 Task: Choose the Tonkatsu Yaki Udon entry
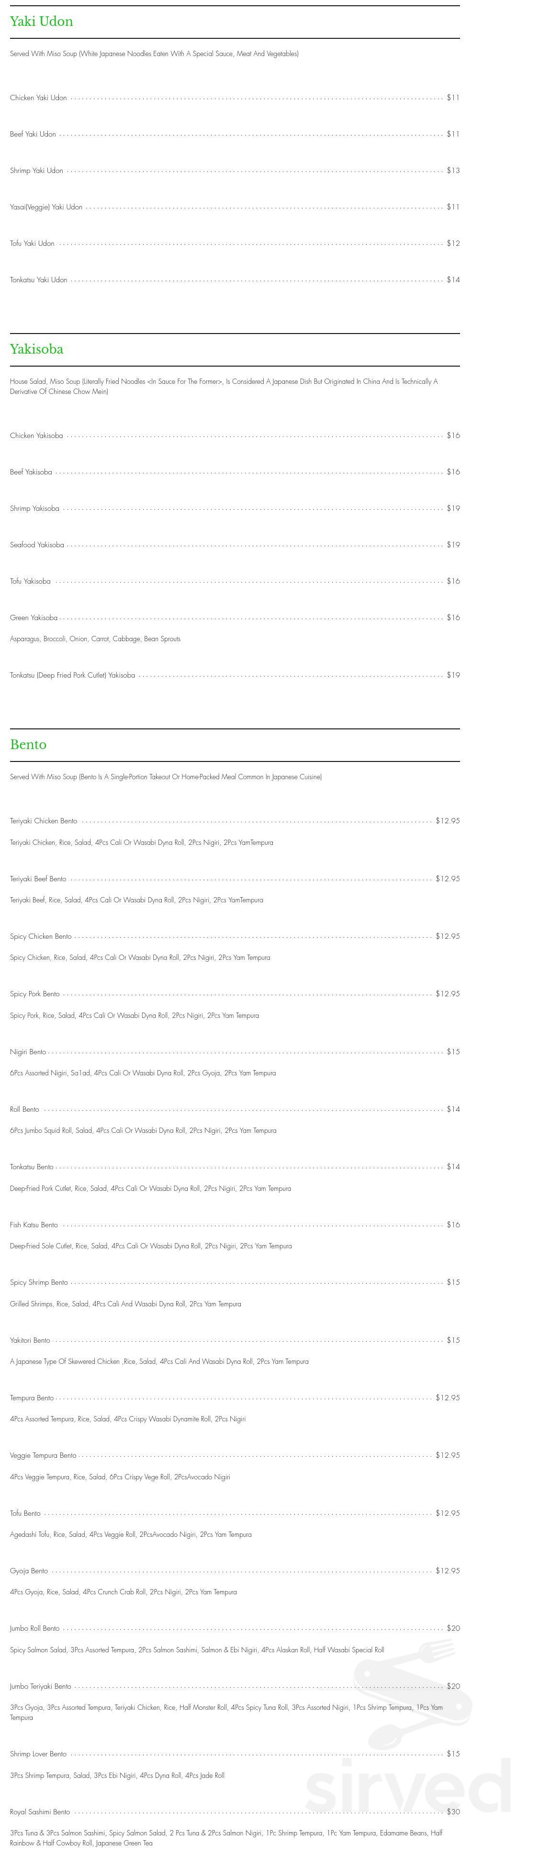click(38, 280)
